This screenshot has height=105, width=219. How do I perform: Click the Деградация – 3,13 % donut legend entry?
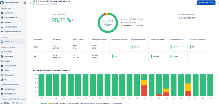(x=132, y=25)
